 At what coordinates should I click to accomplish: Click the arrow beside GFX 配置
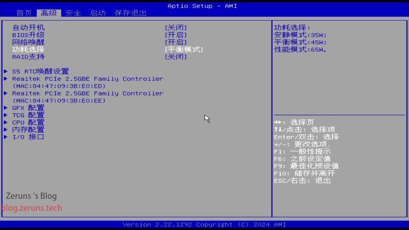coord(6,108)
